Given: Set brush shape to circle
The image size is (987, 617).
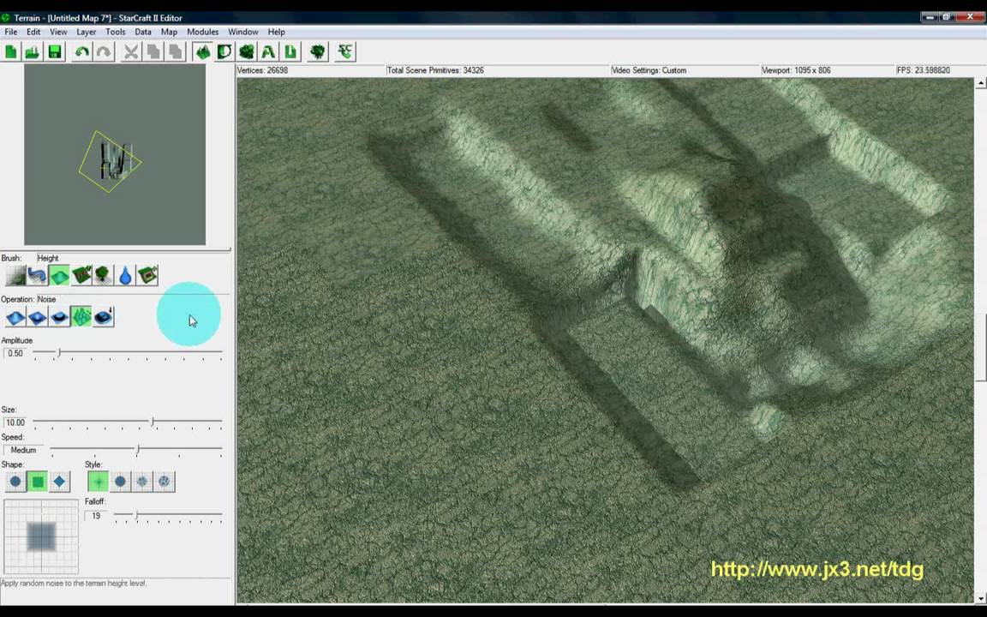Looking at the screenshot, I should [15, 482].
